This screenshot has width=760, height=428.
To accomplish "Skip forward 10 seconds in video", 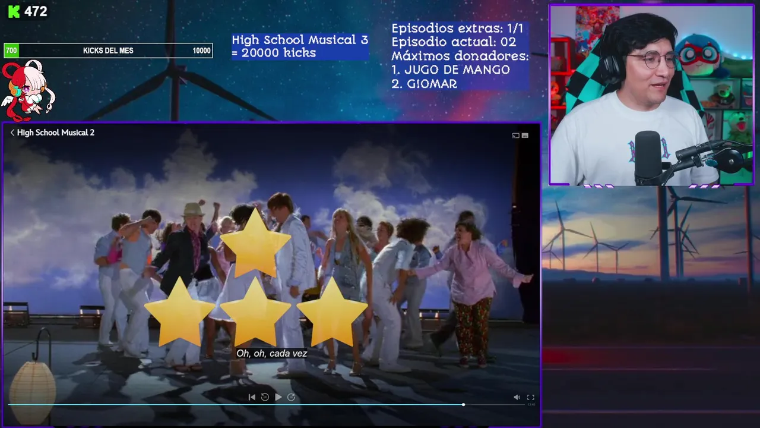I will click(291, 397).
